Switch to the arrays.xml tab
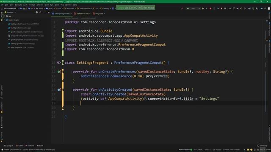 99,14
